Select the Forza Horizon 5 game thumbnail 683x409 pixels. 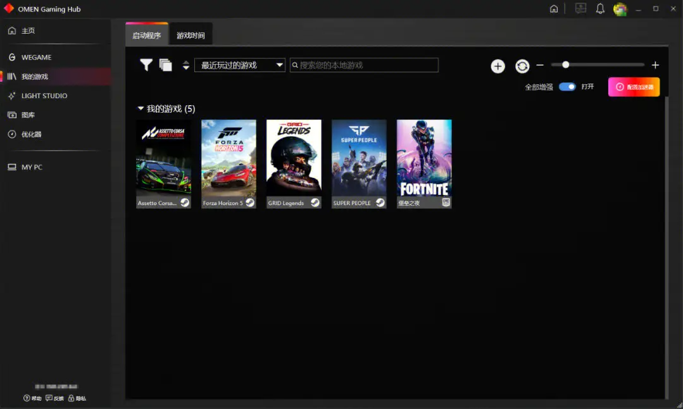[x=229, y=163]
